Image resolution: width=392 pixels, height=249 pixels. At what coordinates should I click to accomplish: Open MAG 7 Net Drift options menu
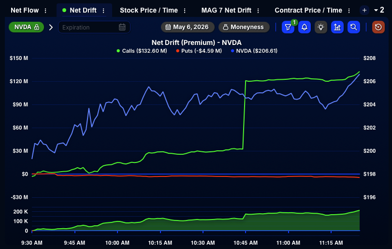[258, 11]
